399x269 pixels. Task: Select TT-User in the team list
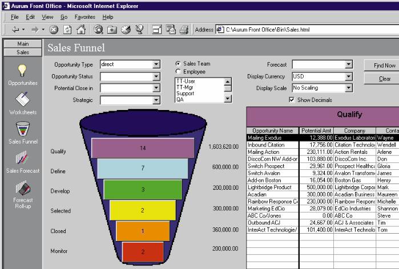point(186,81)
